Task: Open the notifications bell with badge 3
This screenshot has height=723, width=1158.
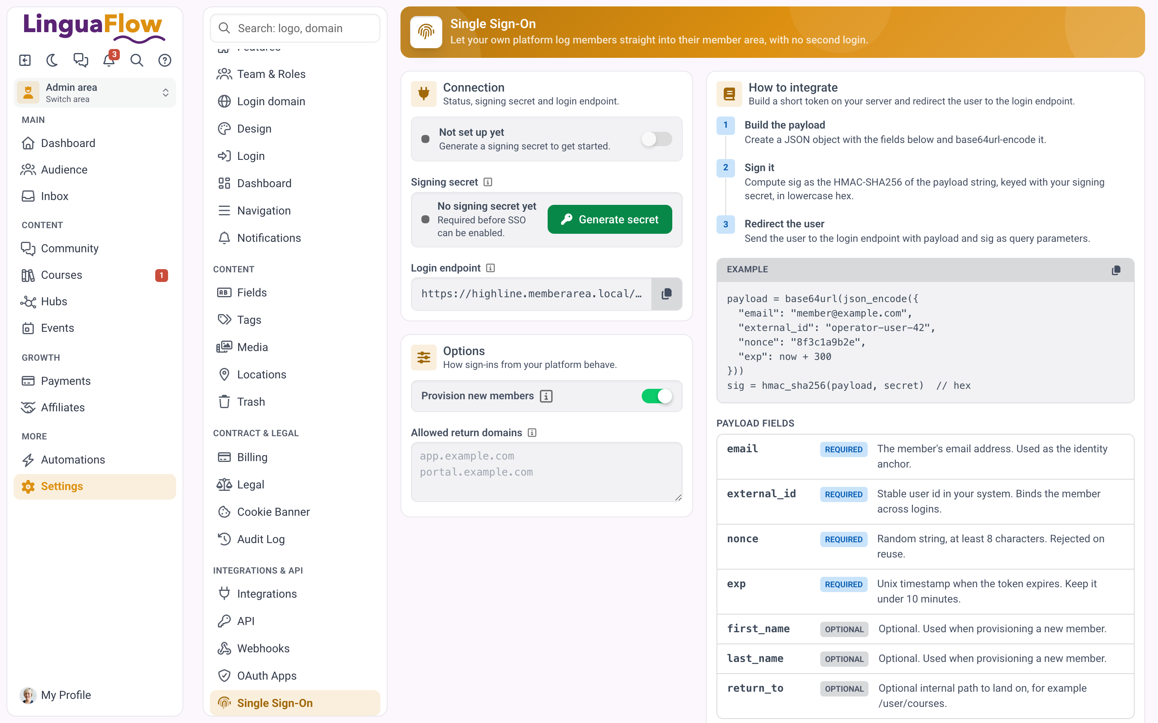Action: coord(109,60)
